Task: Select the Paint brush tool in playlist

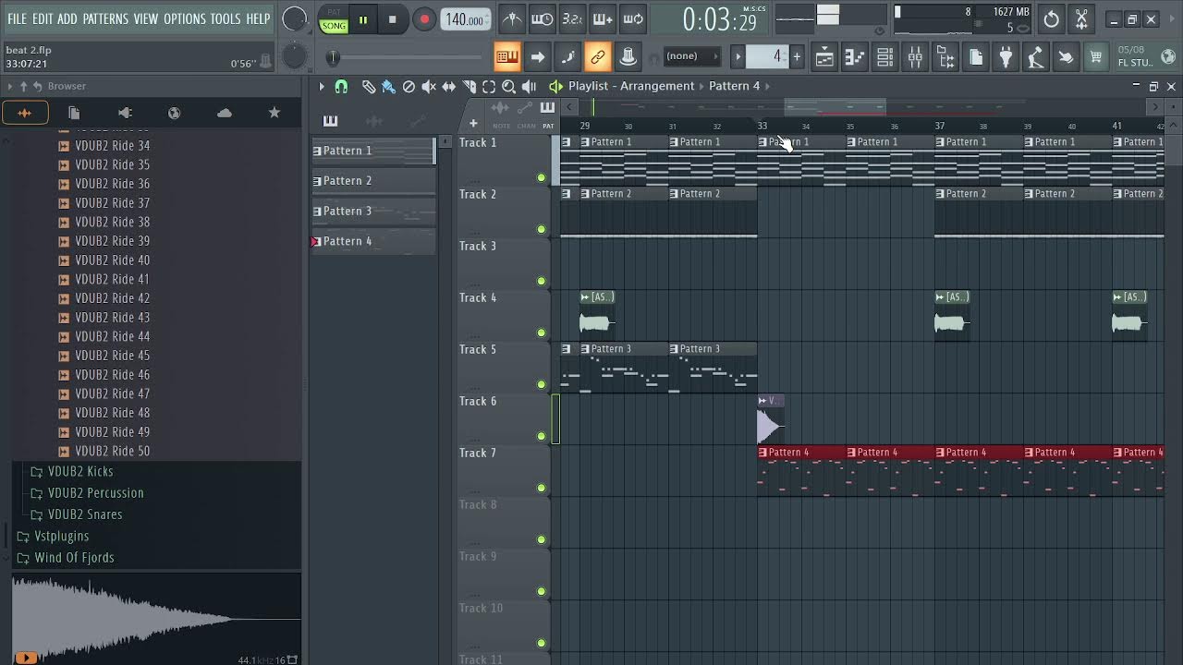Action: point(388,86)
